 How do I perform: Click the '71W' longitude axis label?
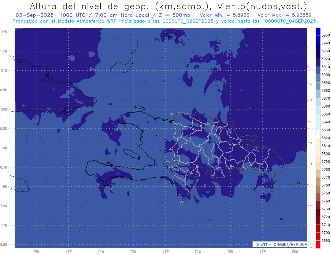click(x=198, y=251)
